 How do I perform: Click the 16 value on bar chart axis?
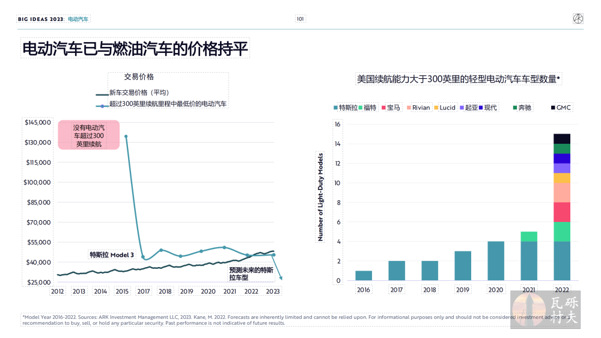point(337,124)
